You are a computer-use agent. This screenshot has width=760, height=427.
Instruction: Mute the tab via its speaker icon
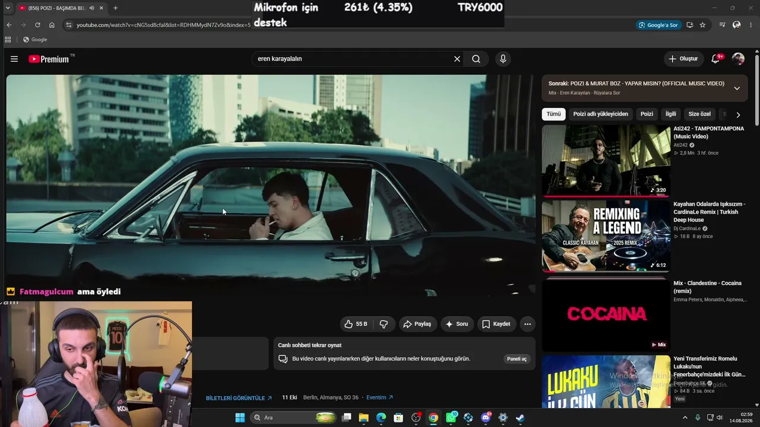click(92, 8)
